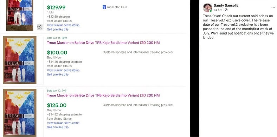277x137 pixels.
Task: Open Sandy Sansolis profile name link
Action: (226, 6)
